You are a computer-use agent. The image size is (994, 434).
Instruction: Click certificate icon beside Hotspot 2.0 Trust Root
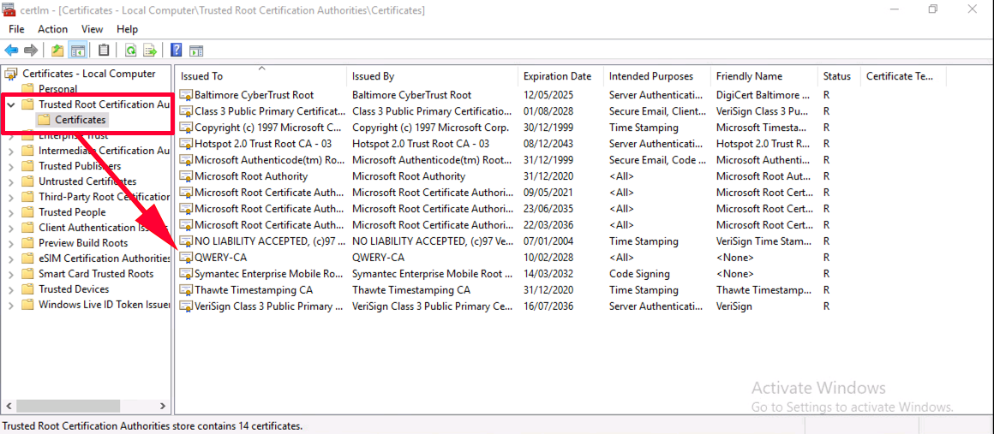(x=186, y=144)
